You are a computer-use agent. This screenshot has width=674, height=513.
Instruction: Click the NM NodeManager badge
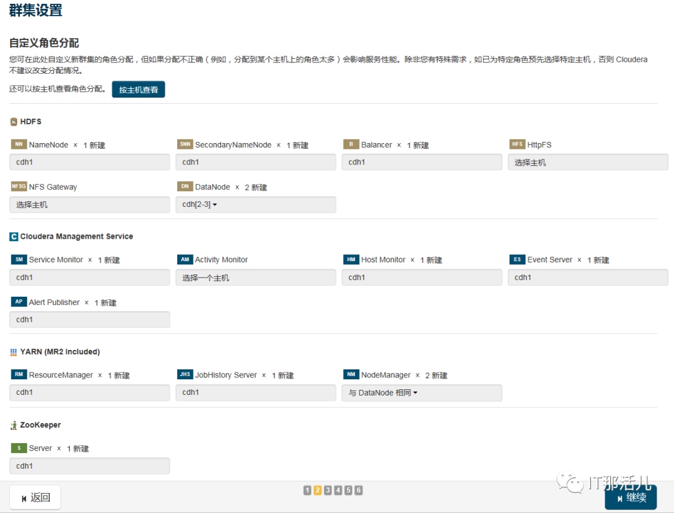point(351,374)
